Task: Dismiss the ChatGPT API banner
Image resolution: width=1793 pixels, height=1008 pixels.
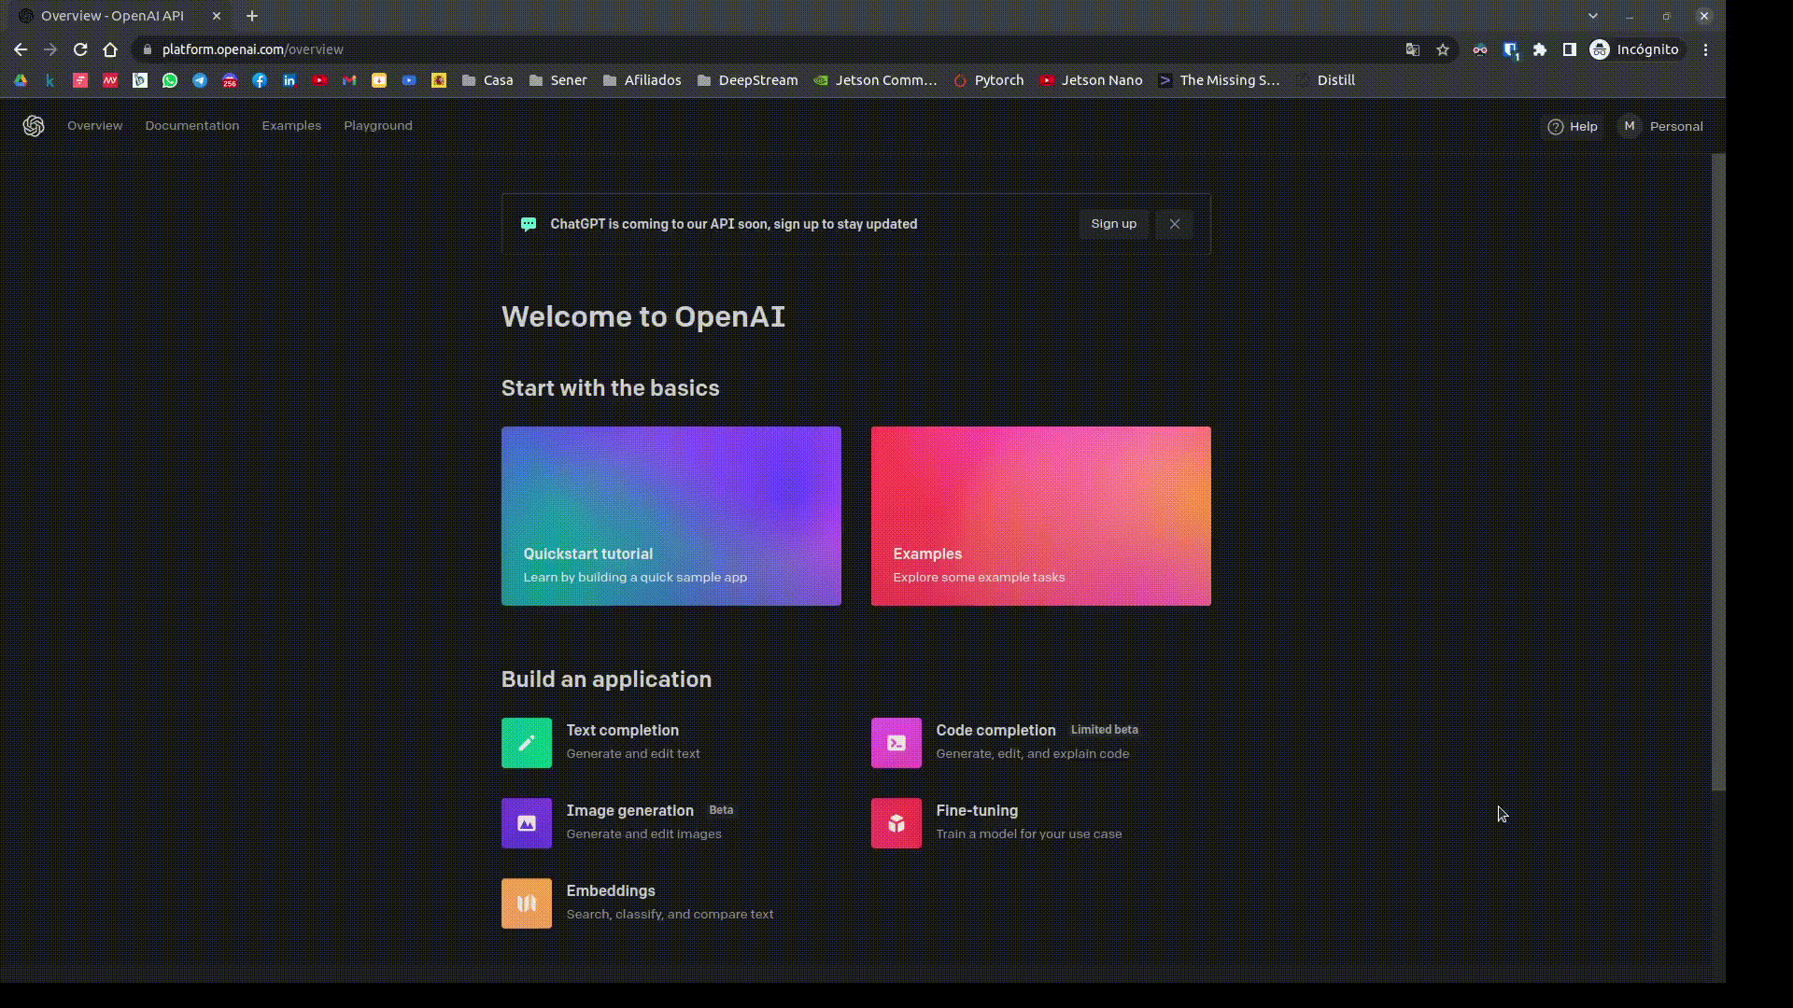Action: tap(1174, 224)
